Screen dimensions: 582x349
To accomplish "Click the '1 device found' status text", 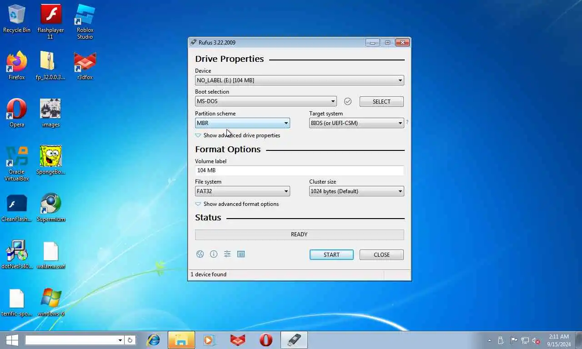I will pos(208,274).
